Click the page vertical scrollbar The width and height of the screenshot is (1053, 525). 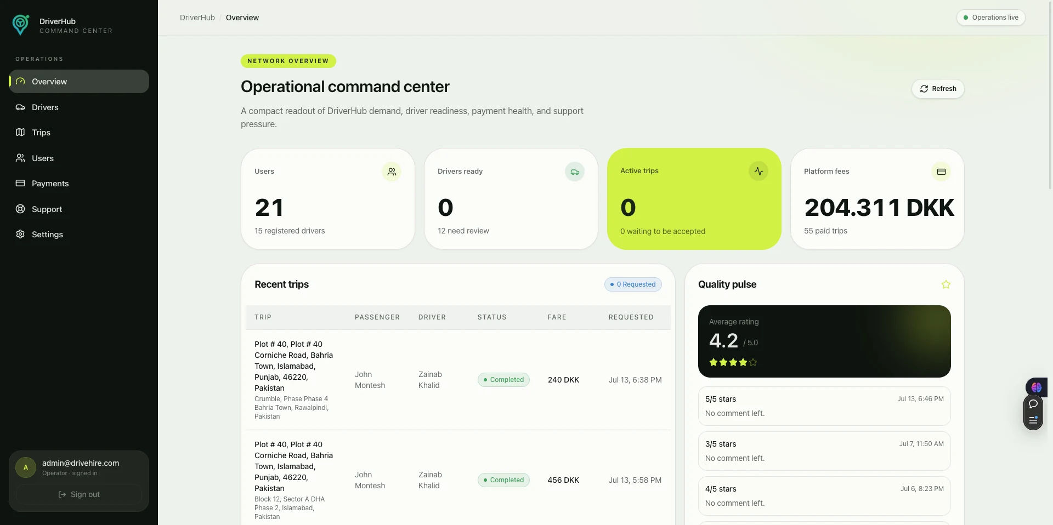(1050, 96)
